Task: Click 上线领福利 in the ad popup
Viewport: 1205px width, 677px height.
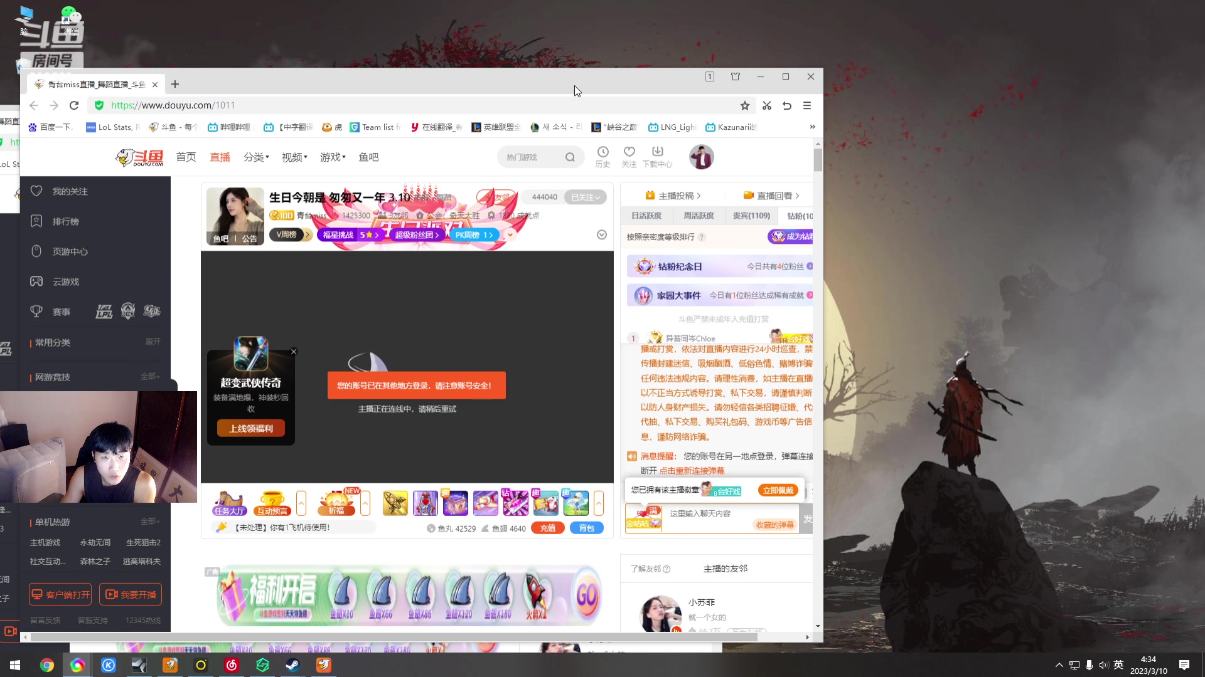Action: pyautogui.click(x=251, y=429)
